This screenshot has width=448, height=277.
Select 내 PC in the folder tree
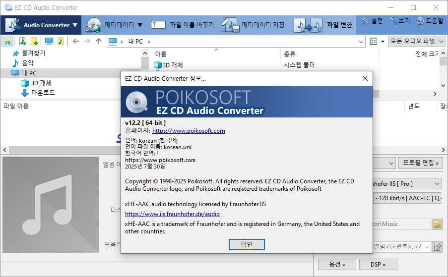coord(29,73)
